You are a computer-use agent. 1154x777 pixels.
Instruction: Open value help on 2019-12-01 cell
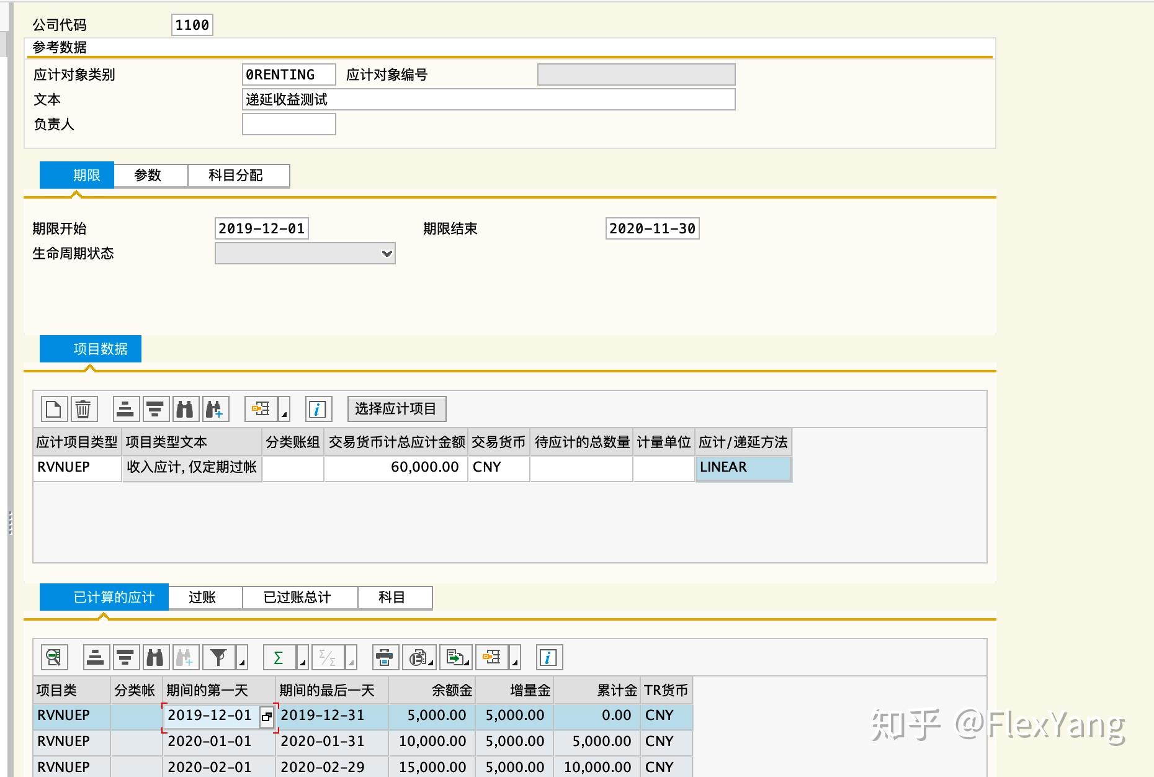tap(267, 716)
